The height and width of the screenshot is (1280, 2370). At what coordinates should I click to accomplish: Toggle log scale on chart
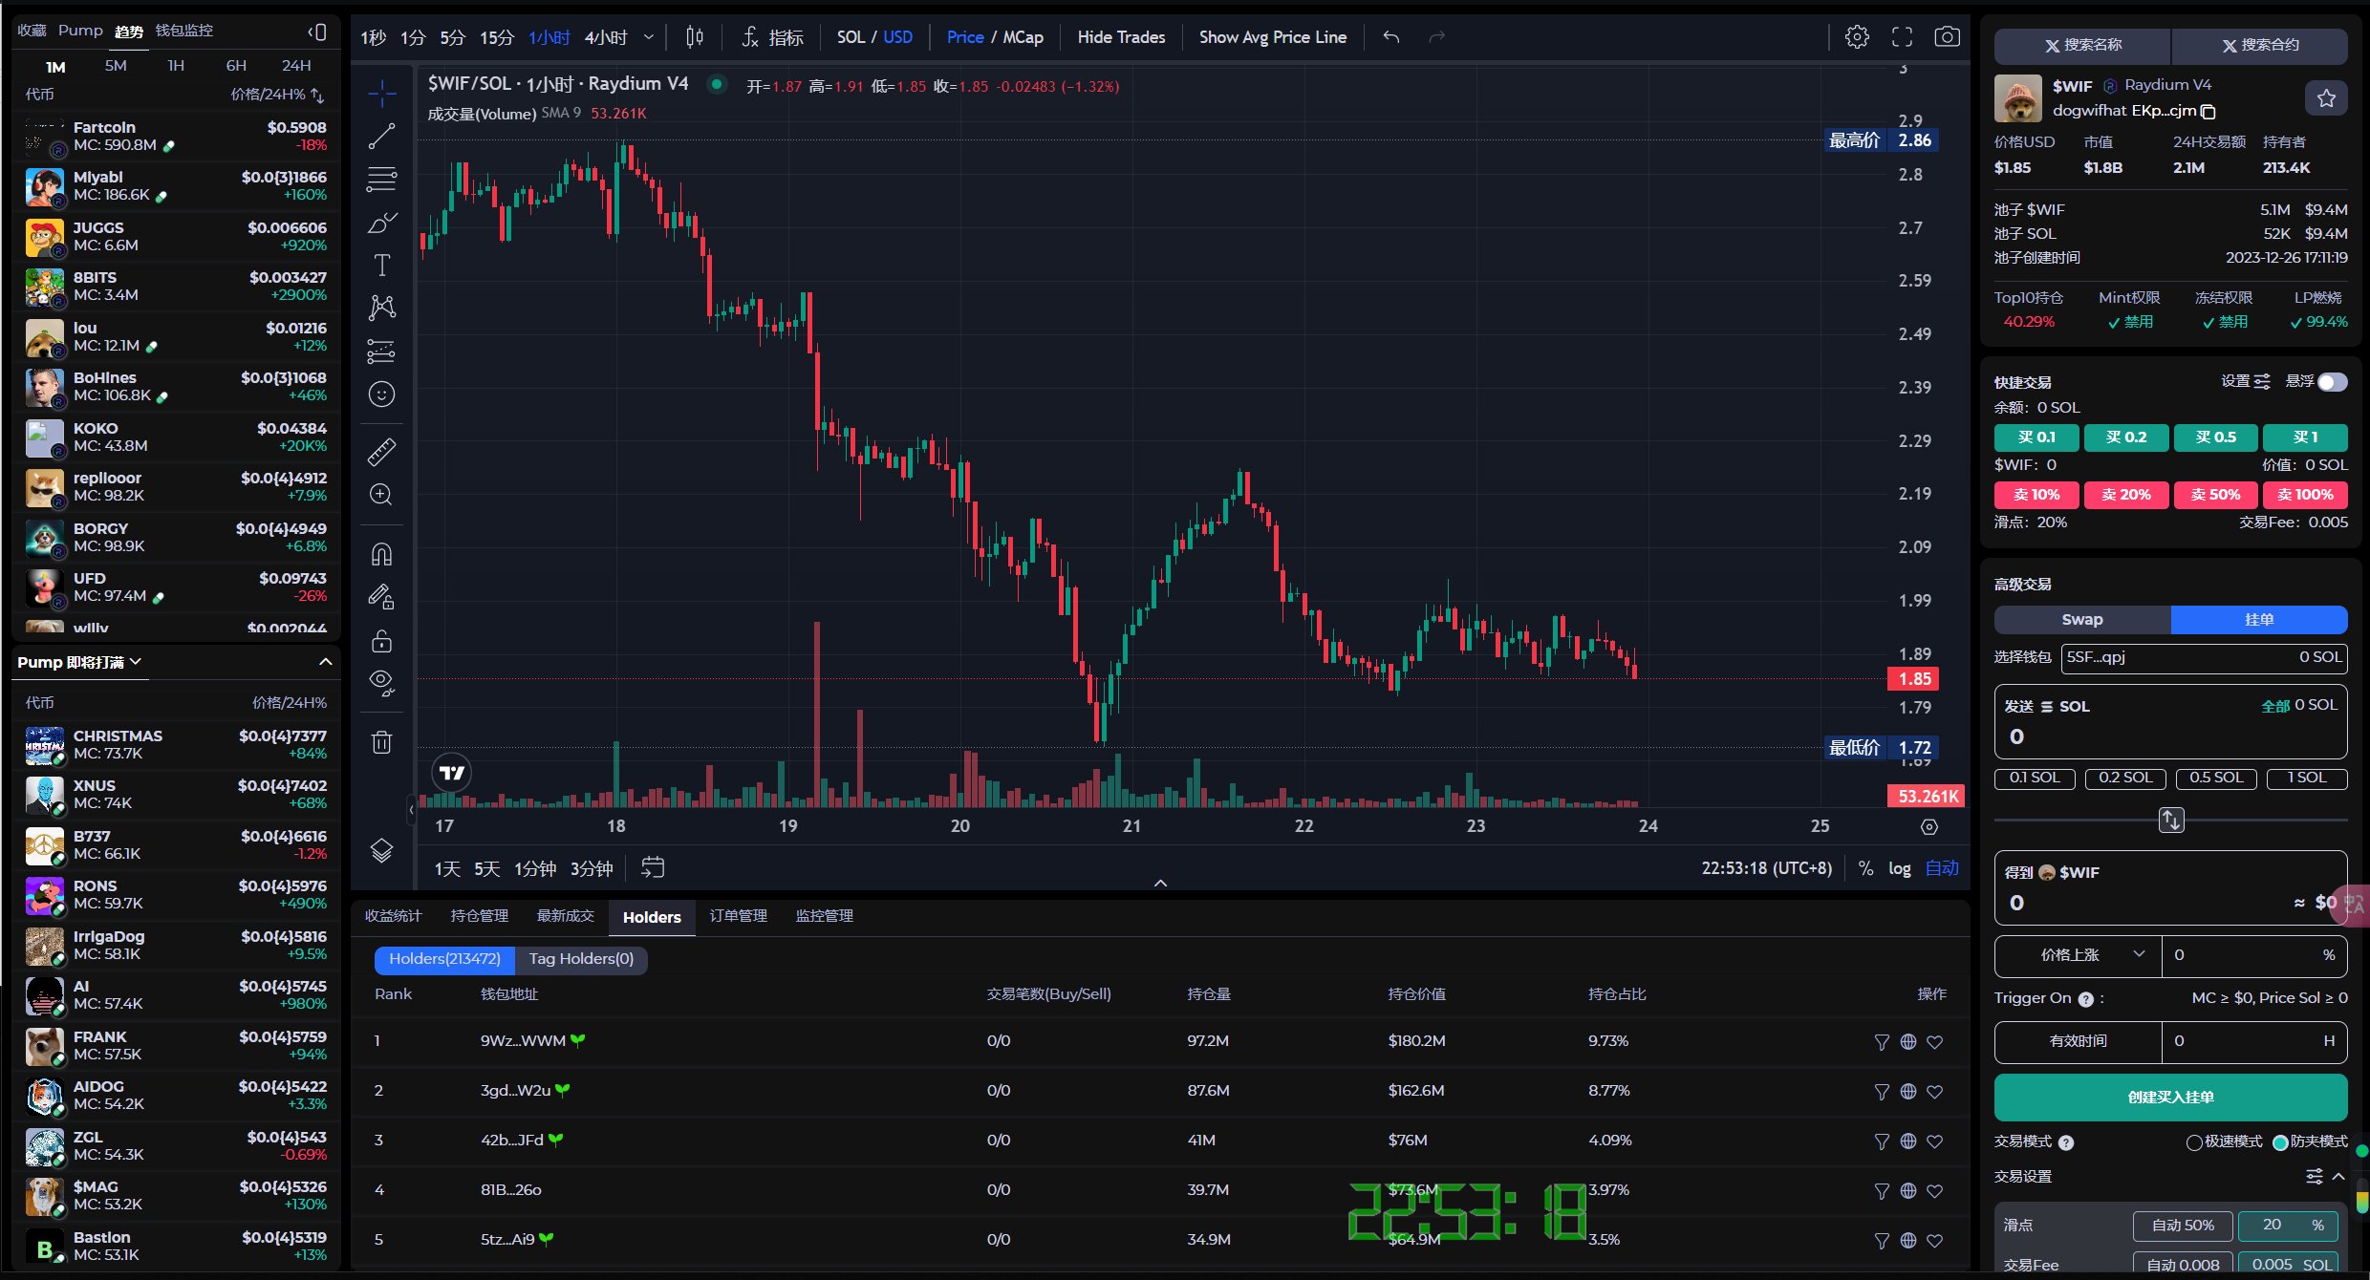click(x=1900, y=868)
